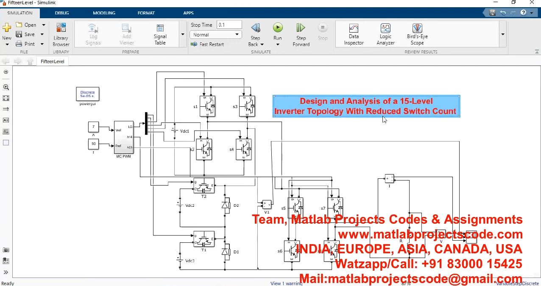Expand the Review Results gallery arrow
The height and width of the screenshot is (286, 541).
(503, 34)
